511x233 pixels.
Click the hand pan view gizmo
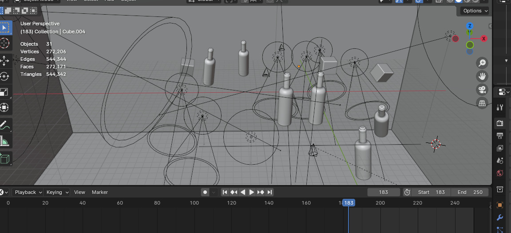pos(482,76)
